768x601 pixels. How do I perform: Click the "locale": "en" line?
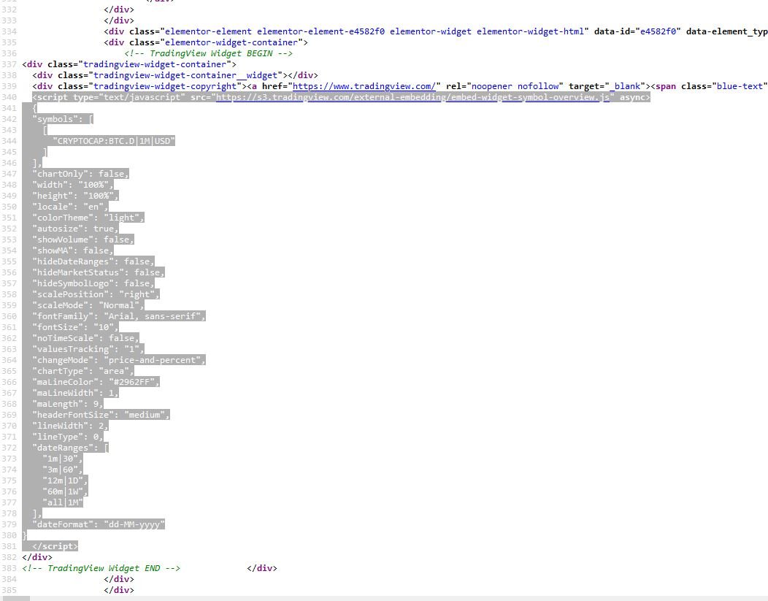coord(70,207)
